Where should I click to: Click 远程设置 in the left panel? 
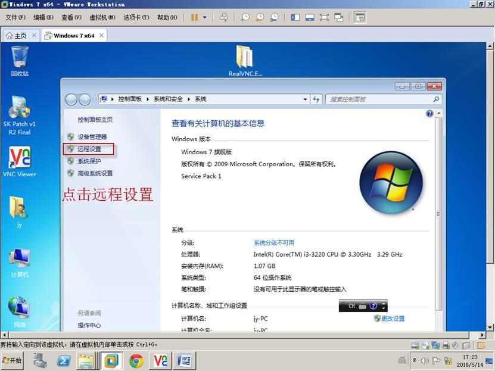[x=89, y=149]
